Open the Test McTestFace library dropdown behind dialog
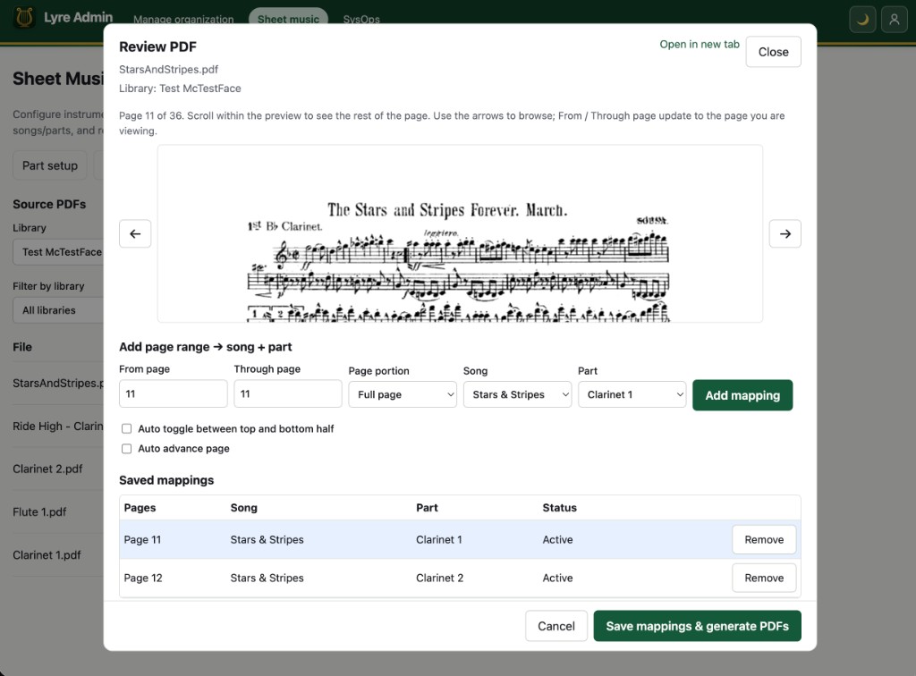916x676 pixels. [58, 252]
